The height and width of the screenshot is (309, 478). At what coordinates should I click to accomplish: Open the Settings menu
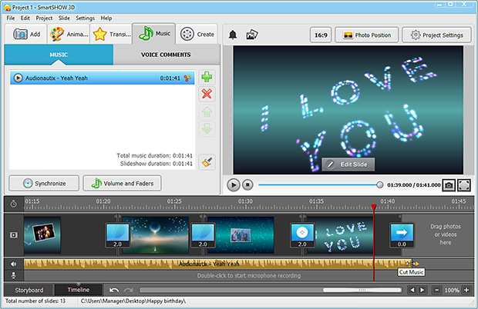point(85,18)
